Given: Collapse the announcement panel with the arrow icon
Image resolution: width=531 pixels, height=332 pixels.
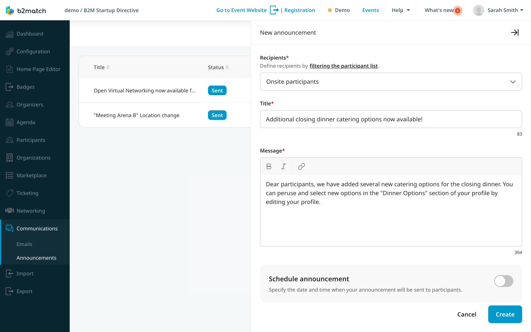Looking at the screenshot, I should (515, 32).
